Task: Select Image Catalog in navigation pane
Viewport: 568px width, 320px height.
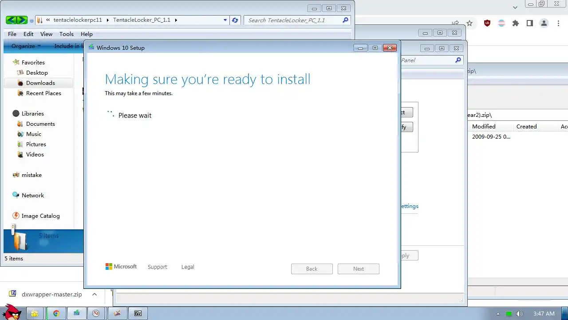Action: 40,216
